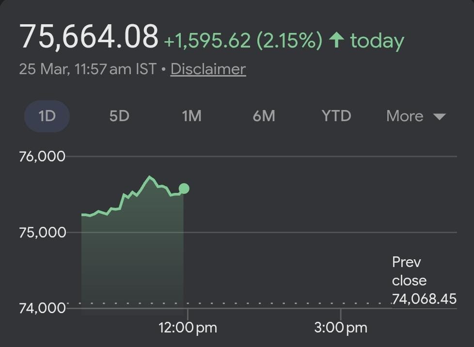Switch to the 5D range tab
Image resolution: width=474 pixels, height=347 pixels.
pyautogui.click(x=119, y=116)
